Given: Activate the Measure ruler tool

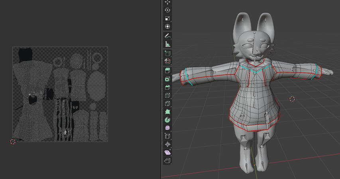Looking at the screenshot, I should pos(167,44).
